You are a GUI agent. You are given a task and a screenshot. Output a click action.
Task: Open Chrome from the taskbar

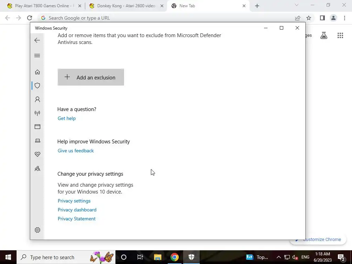[174, 257]
